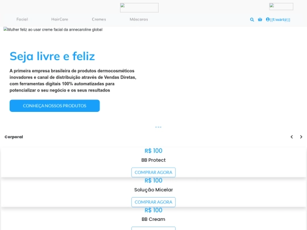307x230 pixels.
Task: Open the Facial menu item
Action: tap(22, 19)
